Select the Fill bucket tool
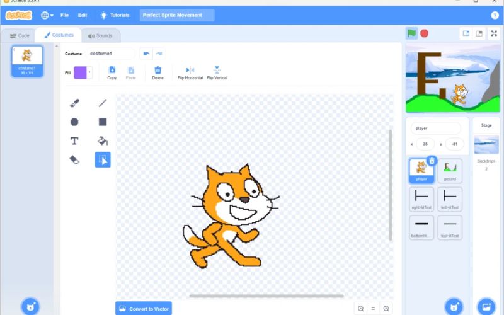The height and width of the screenshot is (315, 504). (x=103, y=140)
